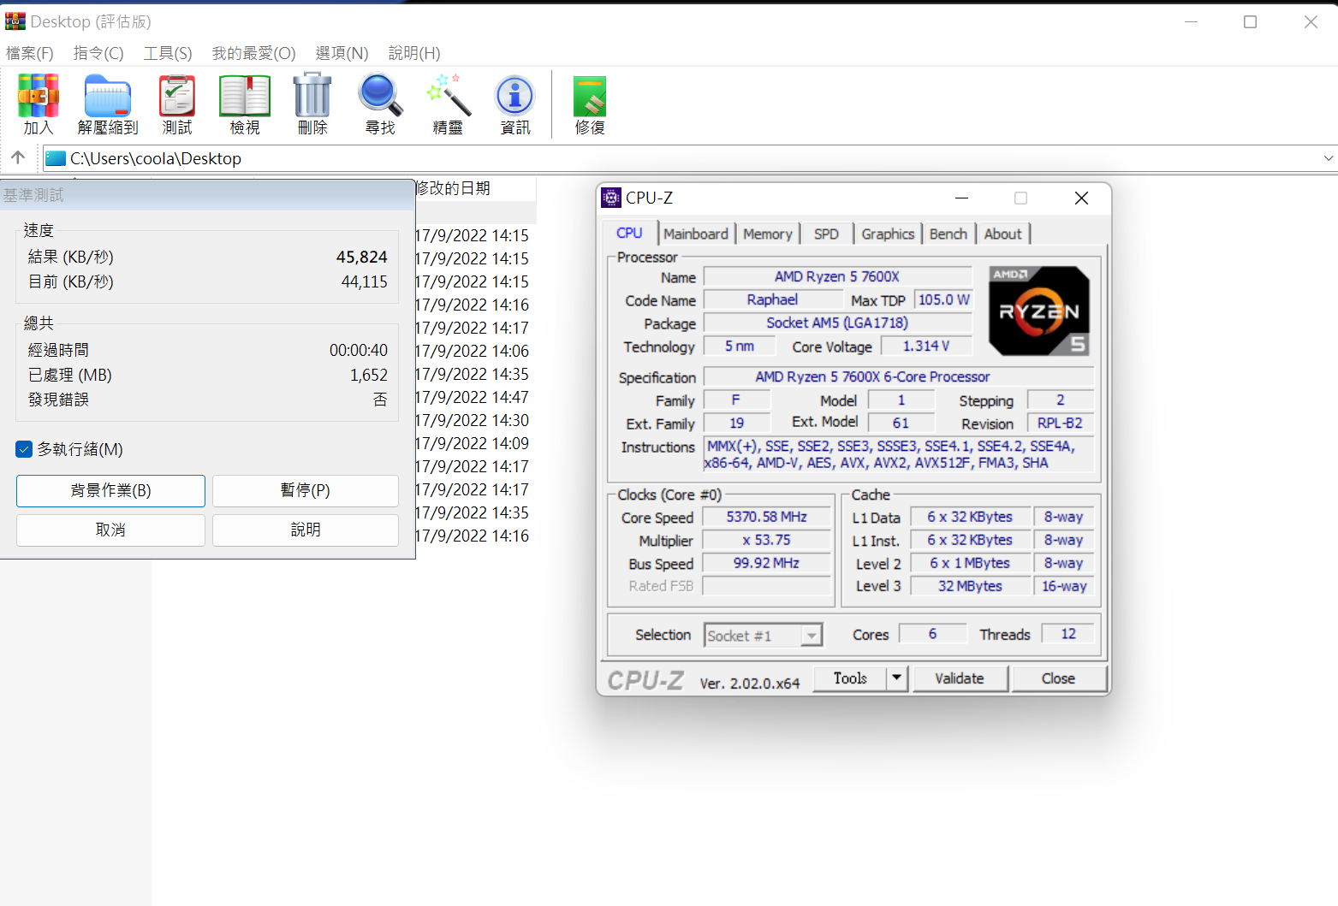Open the Commands (指令) menu
This screenshot has height=906, width=1338.
(x=98, y=53)
